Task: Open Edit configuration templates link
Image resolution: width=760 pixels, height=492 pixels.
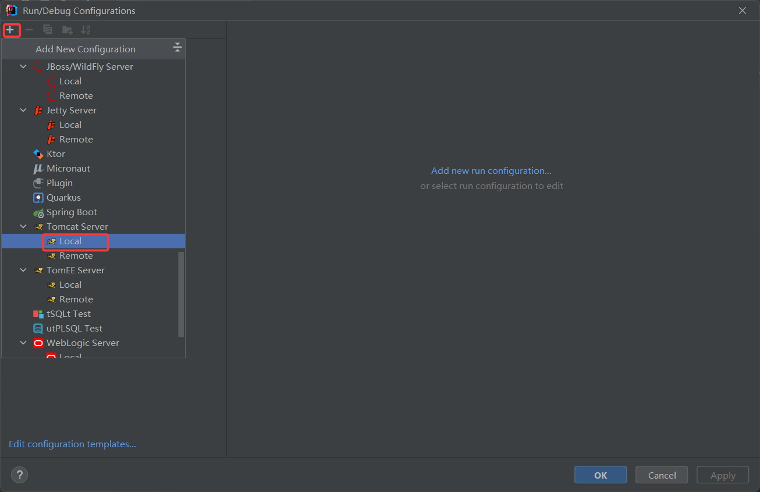Action: 72,444
